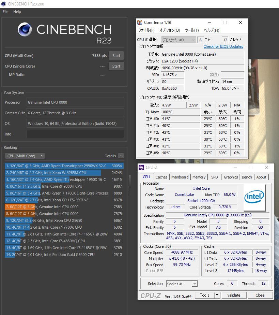
Task: Select ranking row Intel Core i9-9880H CPU
Action: click(64, 186)
